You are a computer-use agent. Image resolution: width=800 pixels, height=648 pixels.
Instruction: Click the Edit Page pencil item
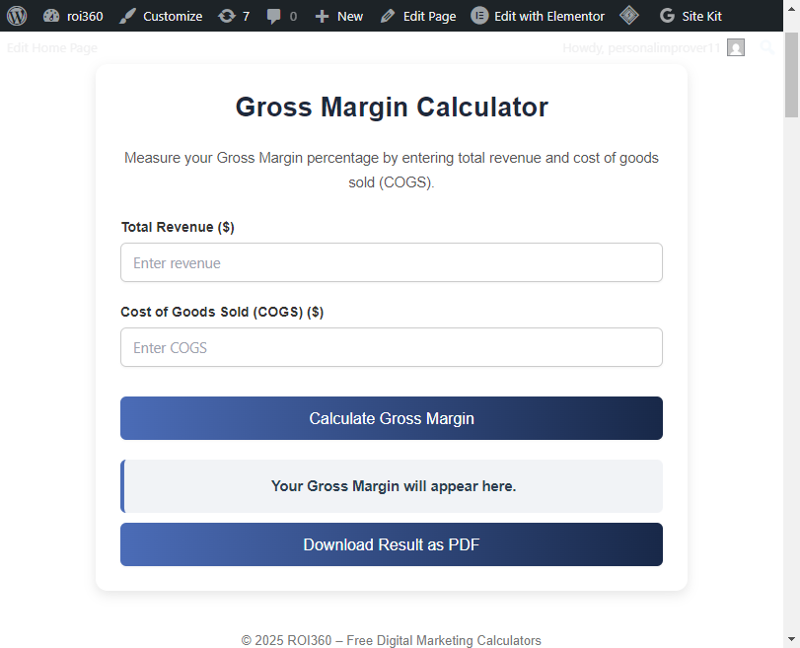pyautogui.click(x=417, y=16)
